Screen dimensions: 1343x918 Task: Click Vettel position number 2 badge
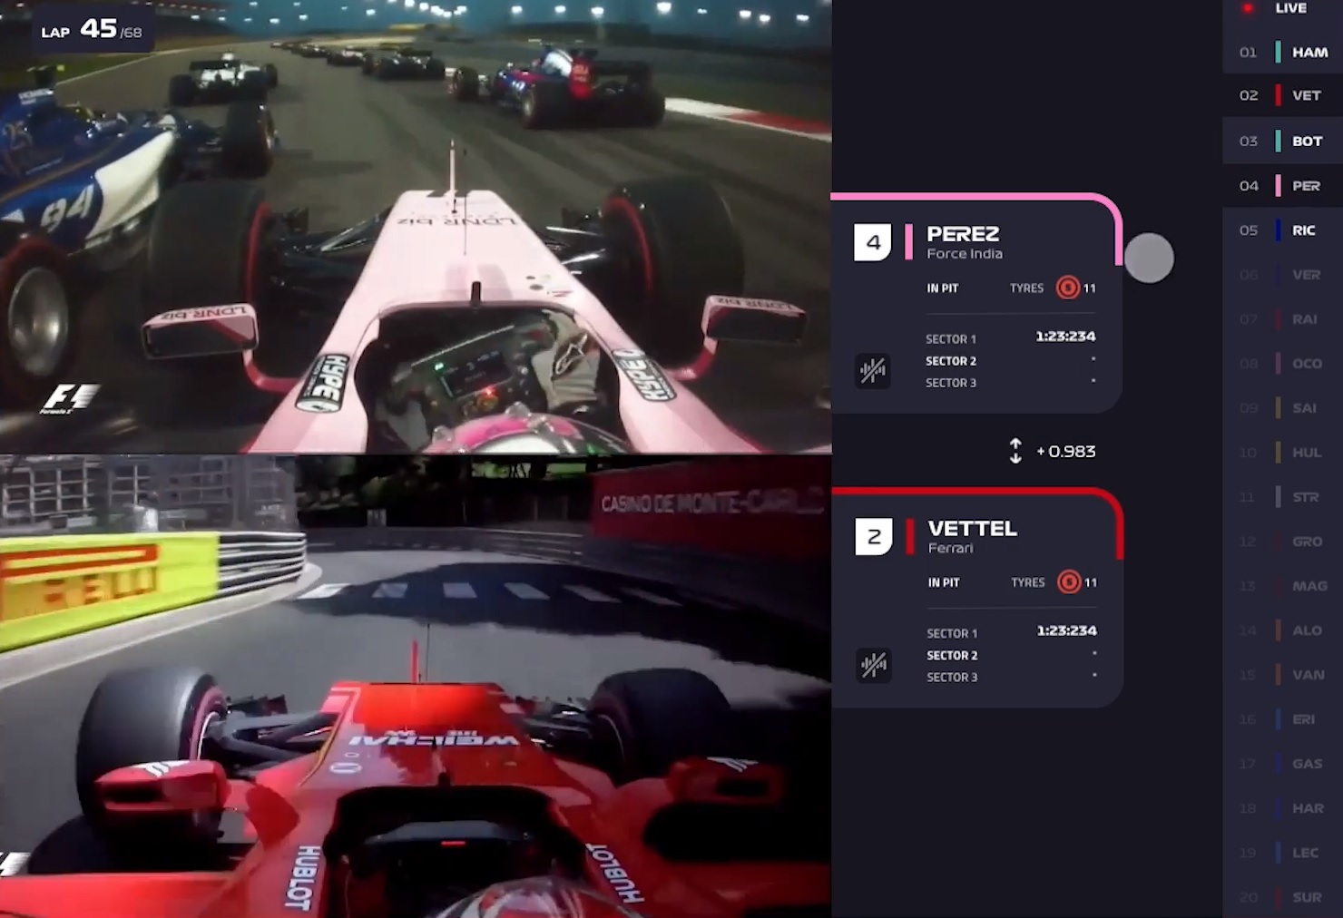(x=874, y=536)
